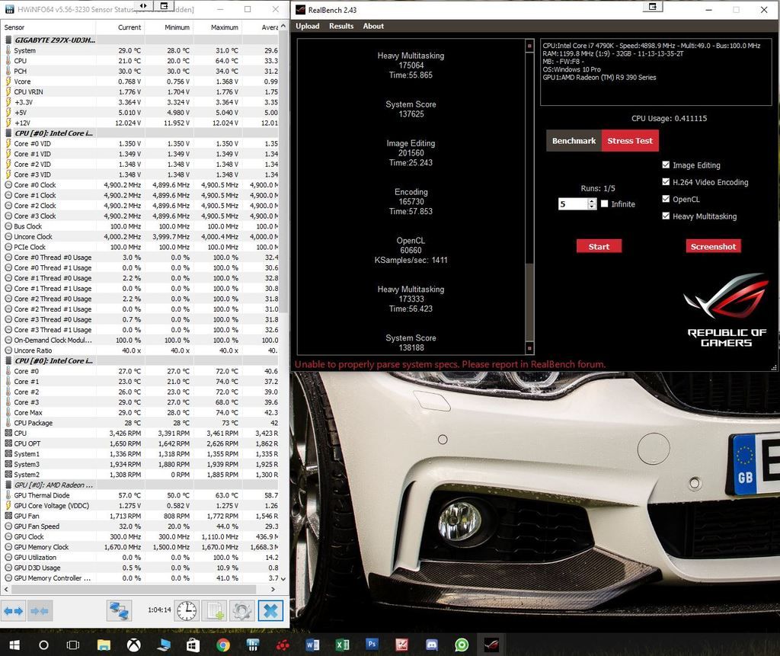The width and height of the screenshot is (780, 656).
Task: Open Discord from the taskbar
Action: click(431, 645)
